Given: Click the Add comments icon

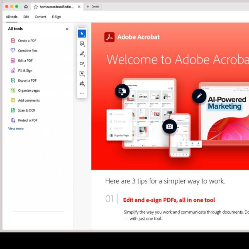Looking at the screenshot, I should click(x=13, y=100).
